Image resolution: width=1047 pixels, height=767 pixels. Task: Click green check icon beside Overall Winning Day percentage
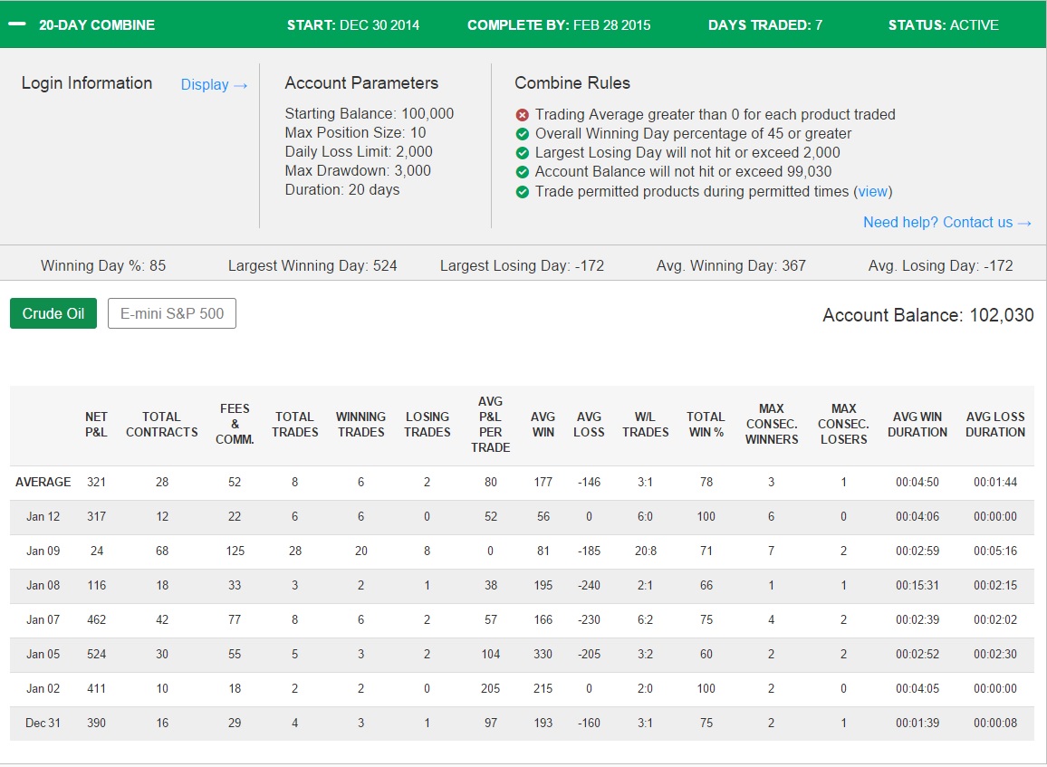coord(523,134)
